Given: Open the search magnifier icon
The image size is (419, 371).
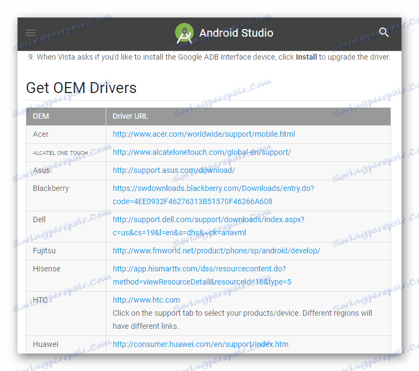Looking at the screenshot, I should pos(383,32).
